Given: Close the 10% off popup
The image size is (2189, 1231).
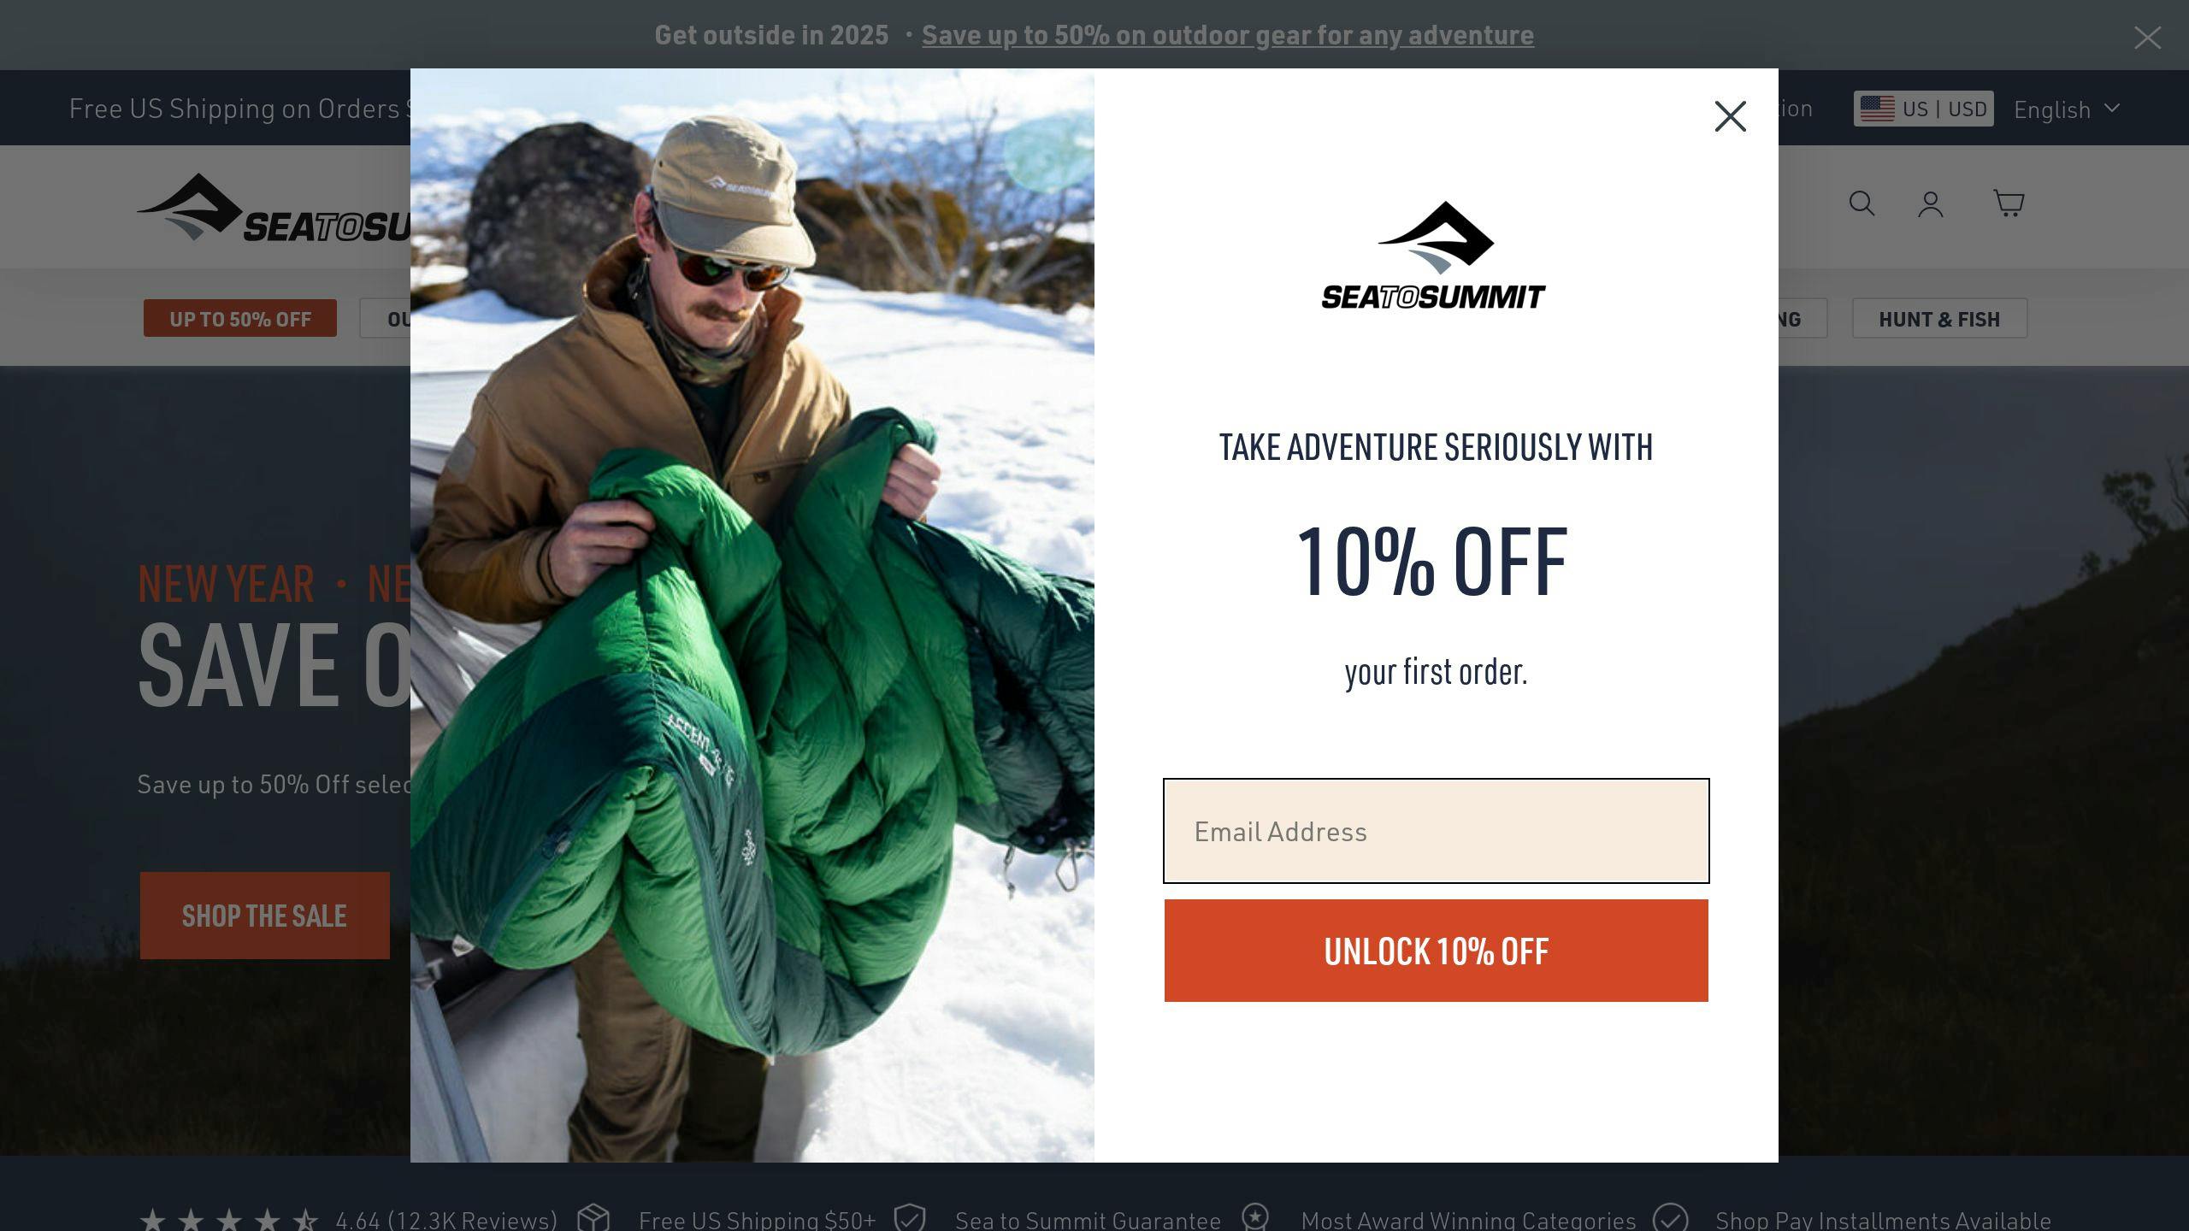Looking at the screenshot, I should 1730,116.
